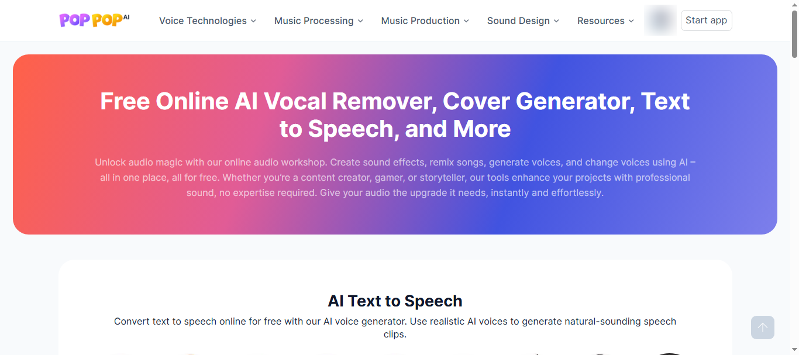Expand the Sound Design chevron arrow
Viewport: 799px width, 355px height.
pyautogui.click(x=556, y=21)
